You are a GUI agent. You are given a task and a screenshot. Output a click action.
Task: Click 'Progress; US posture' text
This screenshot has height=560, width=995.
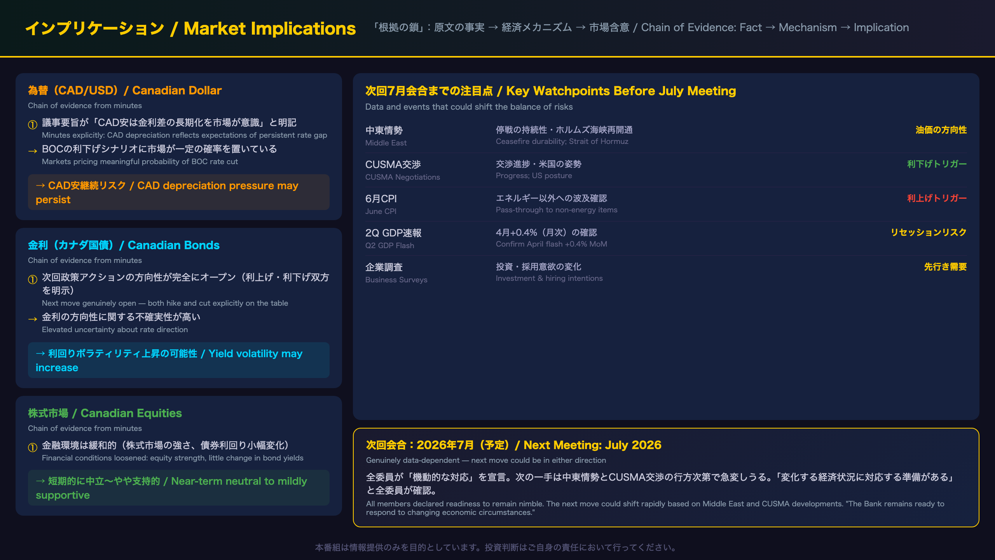(x=534, y=175)
